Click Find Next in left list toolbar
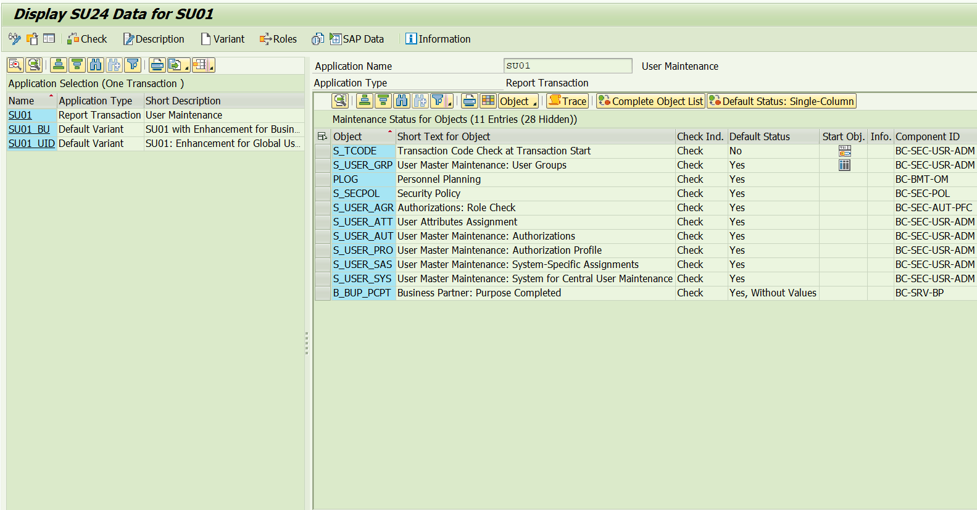977x510 pixels. (114, 65)
